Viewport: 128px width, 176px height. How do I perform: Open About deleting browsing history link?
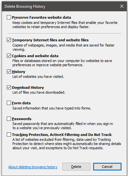(x=33, y=167)
